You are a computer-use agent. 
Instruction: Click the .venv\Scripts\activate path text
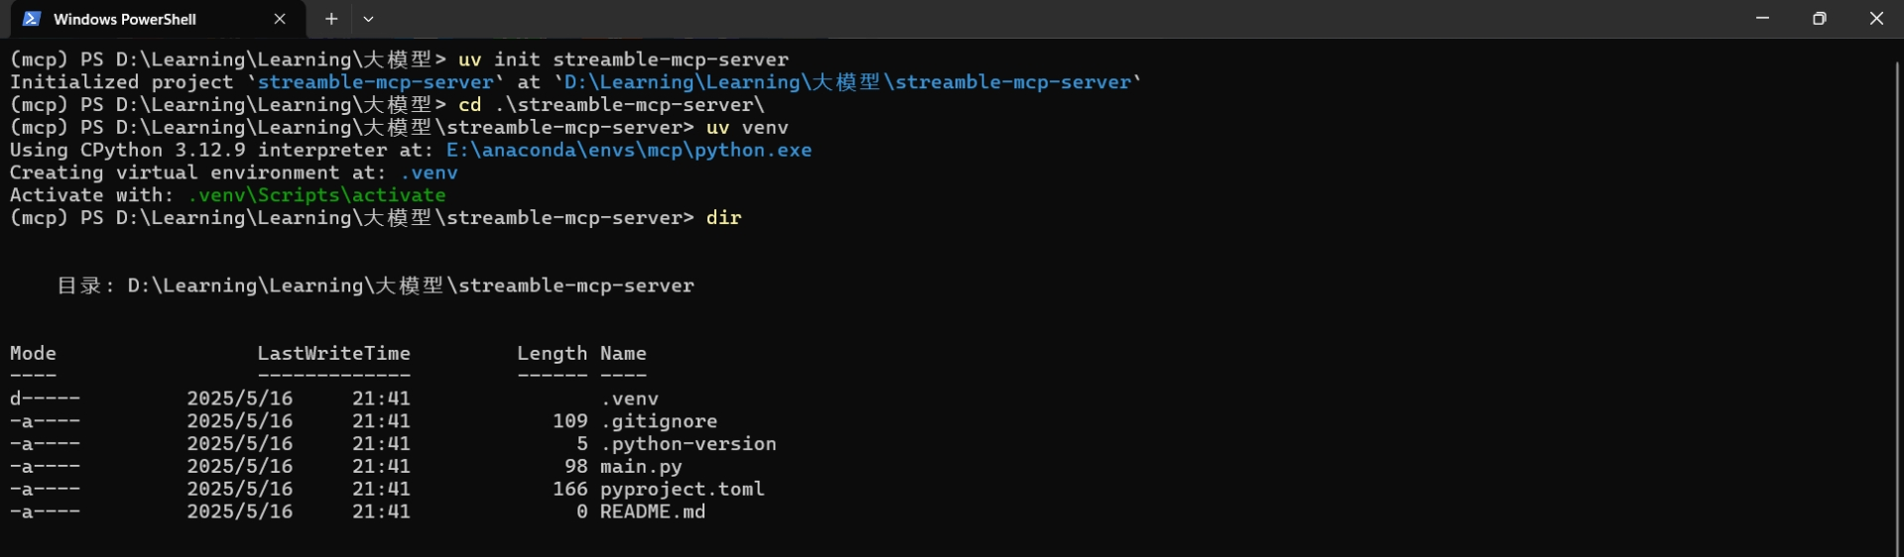317,195
